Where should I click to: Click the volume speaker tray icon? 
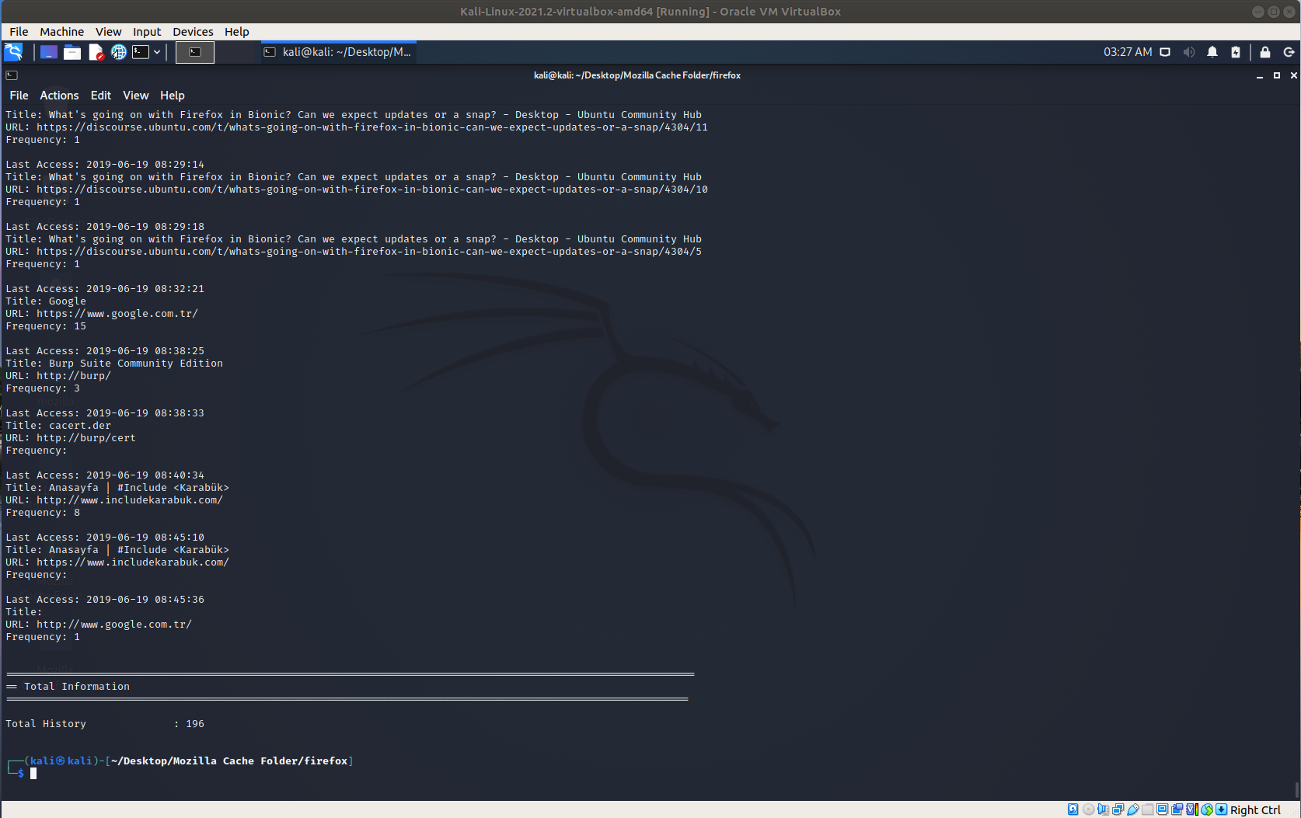tap(1188, 52)
